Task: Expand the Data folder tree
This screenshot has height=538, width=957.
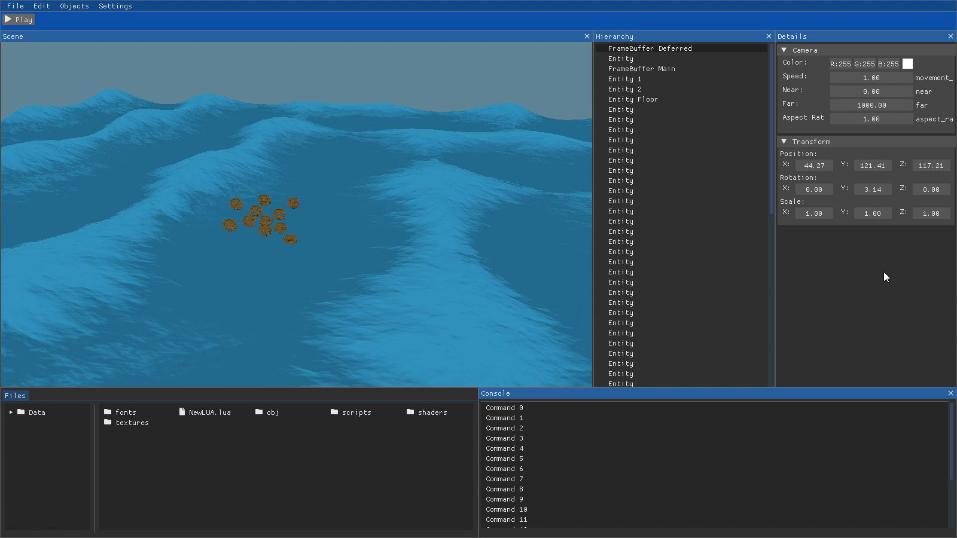Action: click(11, 412)
